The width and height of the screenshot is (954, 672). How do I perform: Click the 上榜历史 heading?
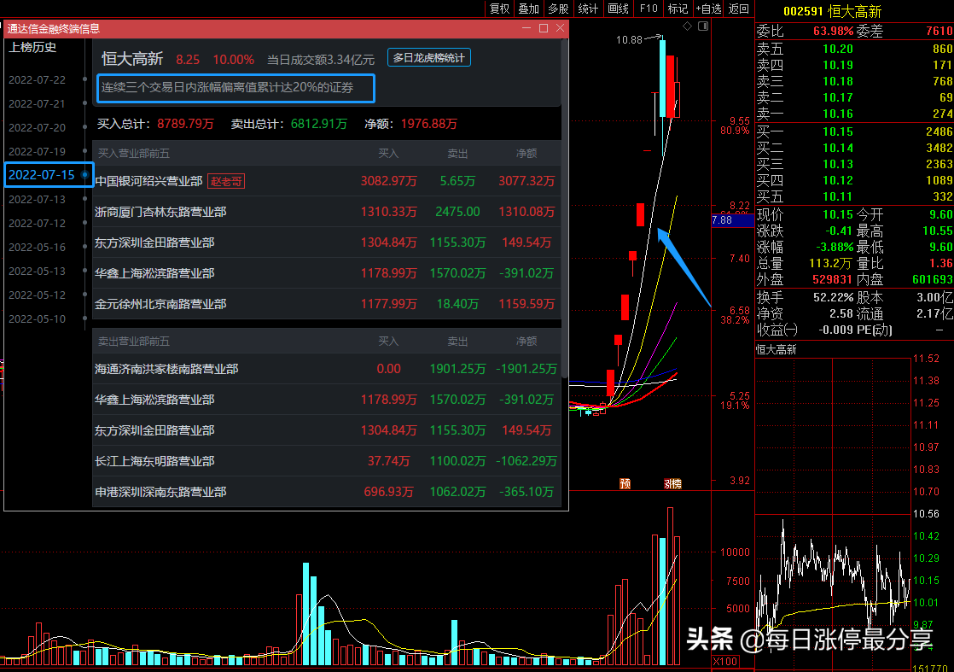(x=32, y=47)
